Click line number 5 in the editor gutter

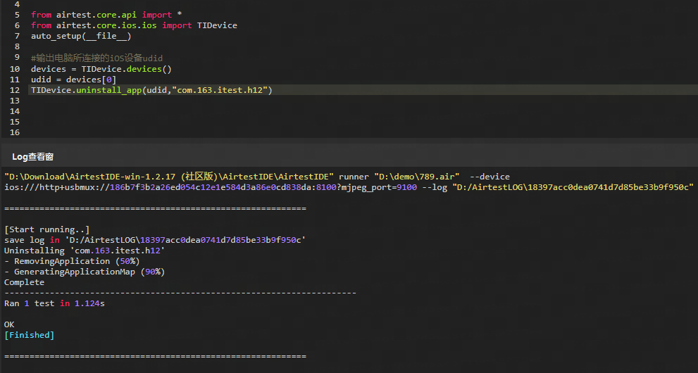[17, 15]
